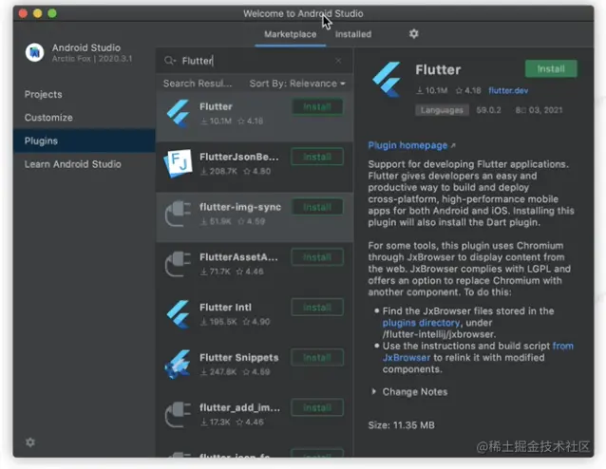The width and height of the screenshot is (606, 469).
Task: Click the Languages tag in details
Action: coord(442,110)
